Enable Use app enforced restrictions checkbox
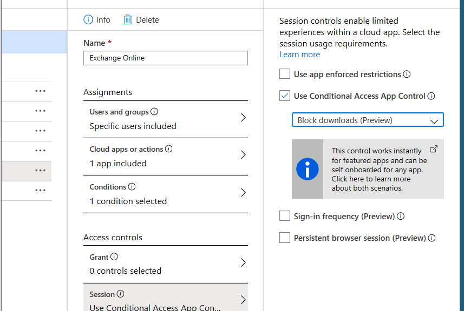The width and height of the screenshot is (464, 311). tap(285, 74)
